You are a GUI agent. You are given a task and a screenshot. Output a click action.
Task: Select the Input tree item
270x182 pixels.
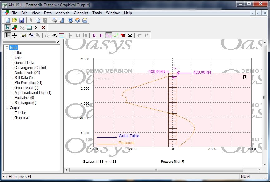tap(14, 48)
